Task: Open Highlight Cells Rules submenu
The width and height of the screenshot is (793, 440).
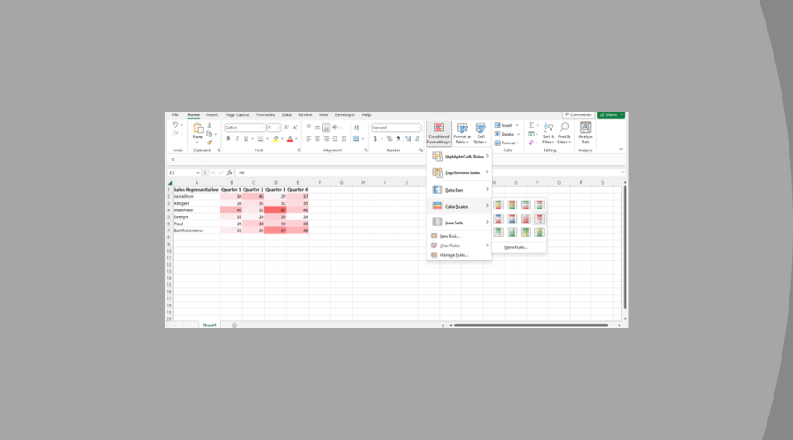Action: 459,157
